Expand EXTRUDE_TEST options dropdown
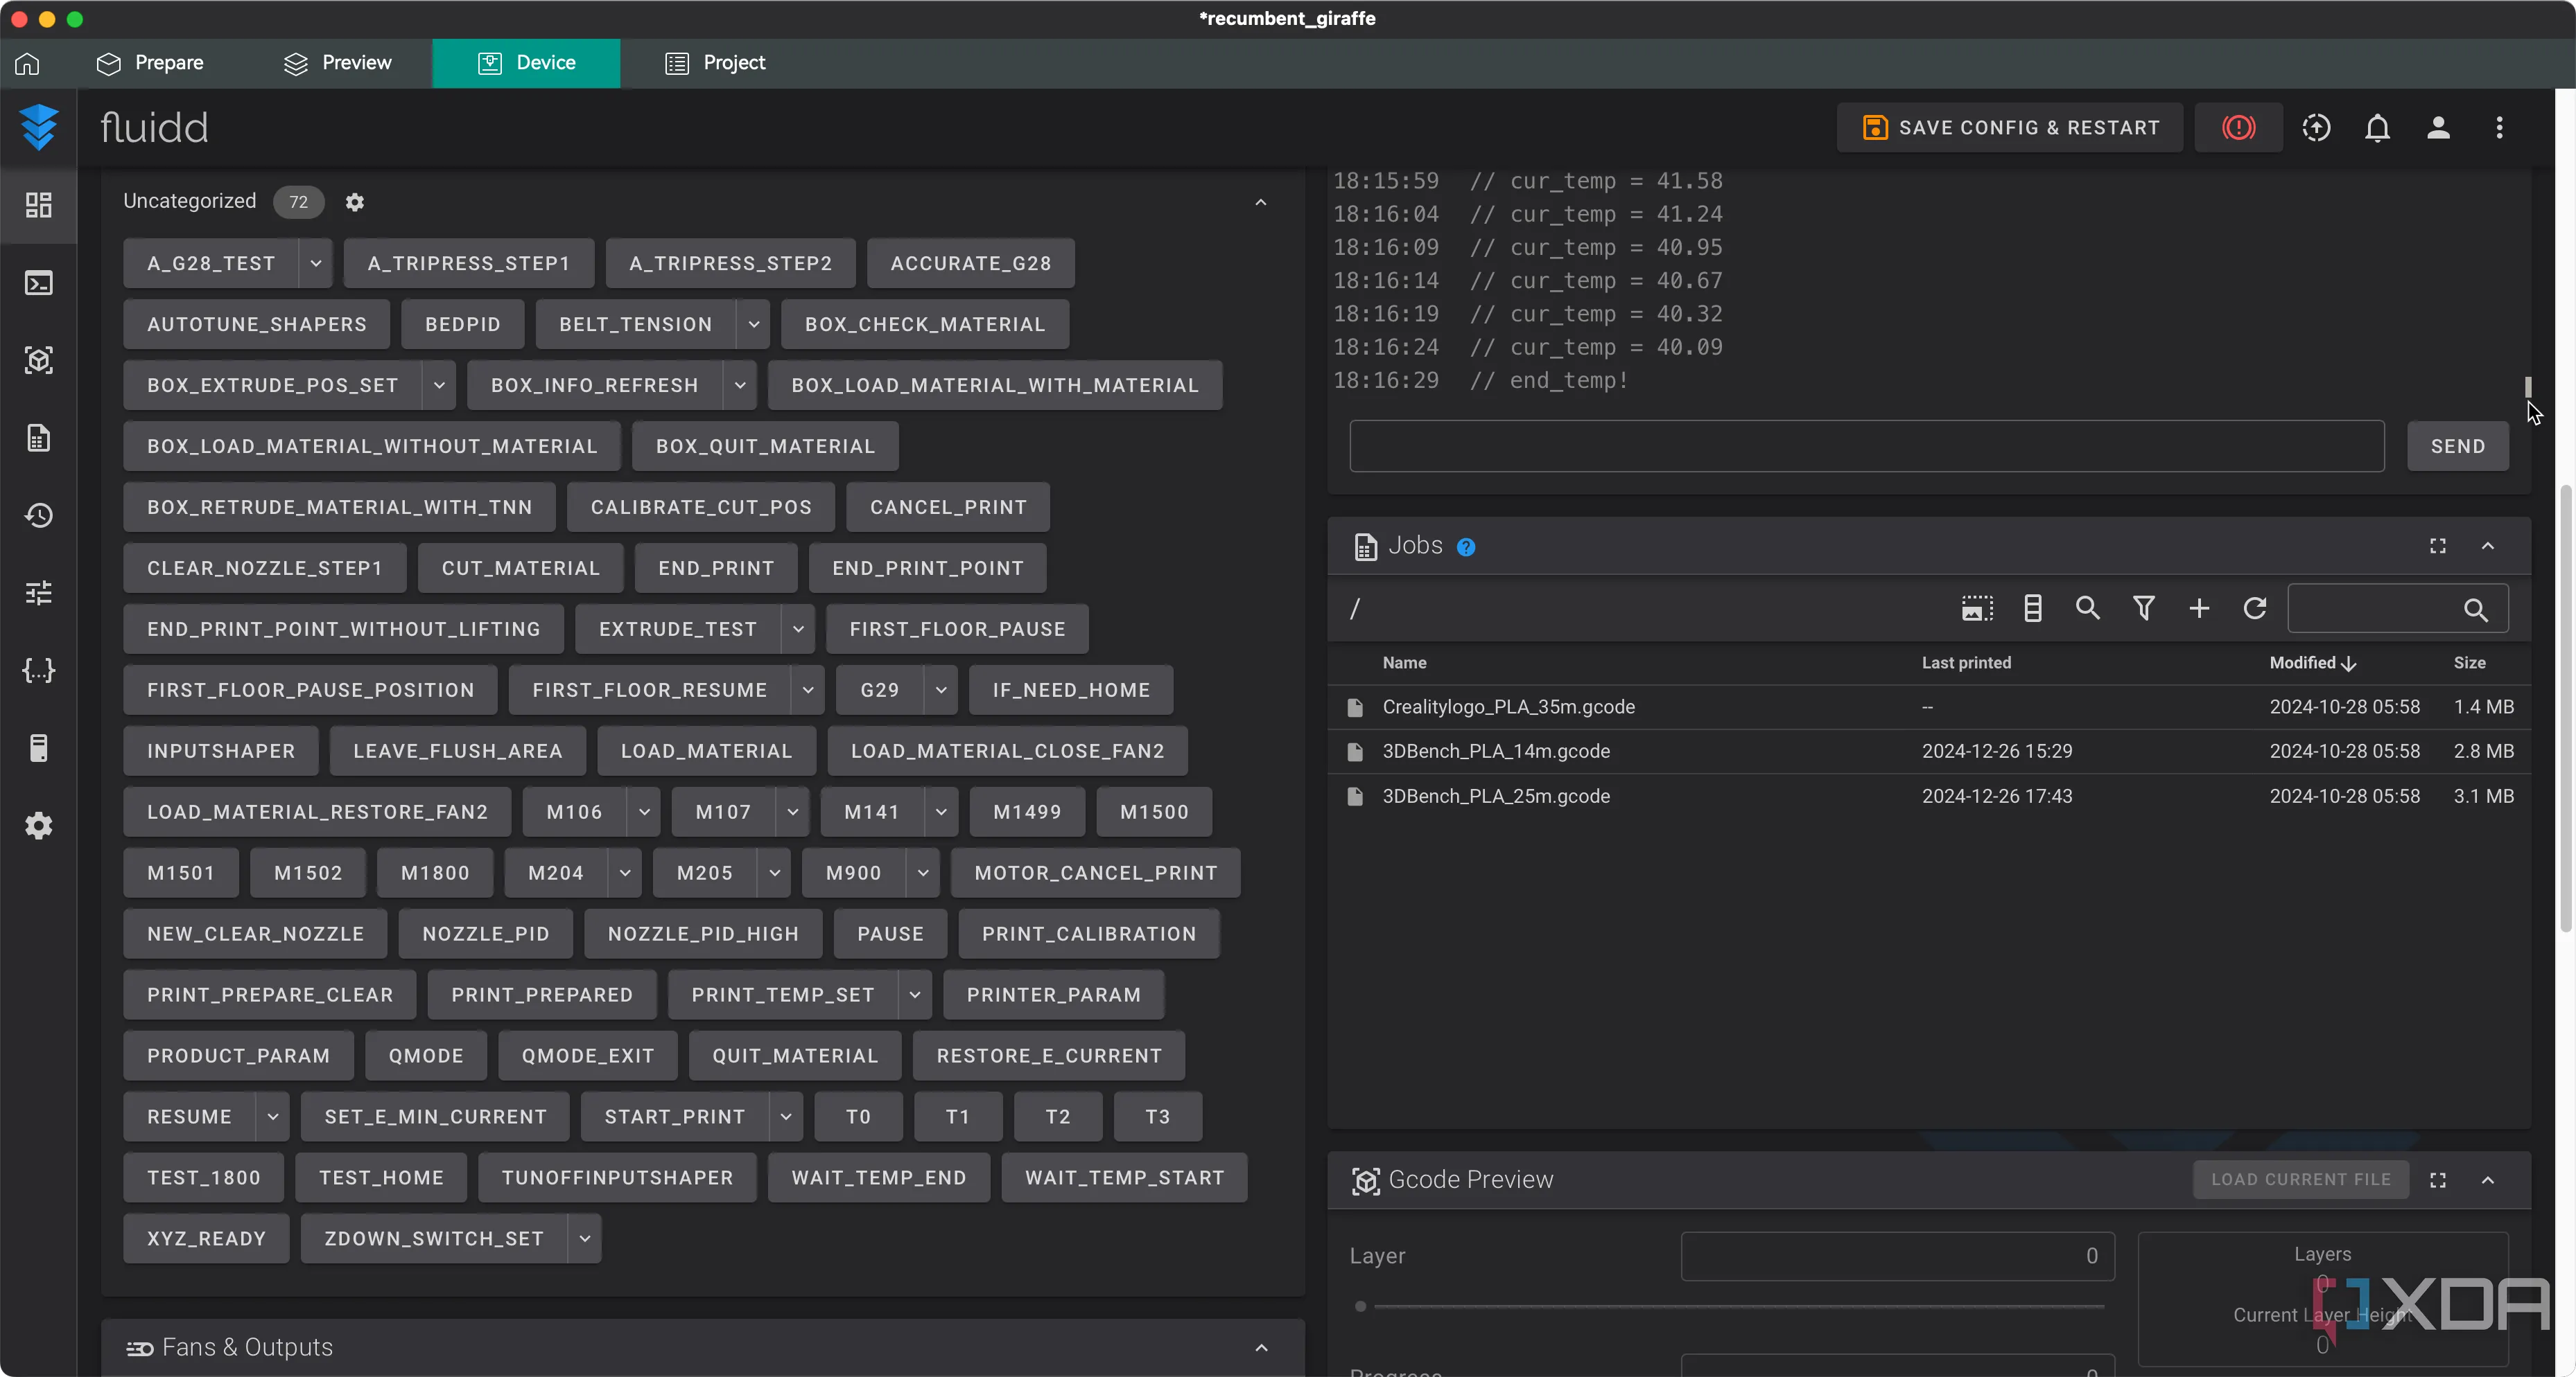Screen dimensions: 2576x1377 coord(798,630)
